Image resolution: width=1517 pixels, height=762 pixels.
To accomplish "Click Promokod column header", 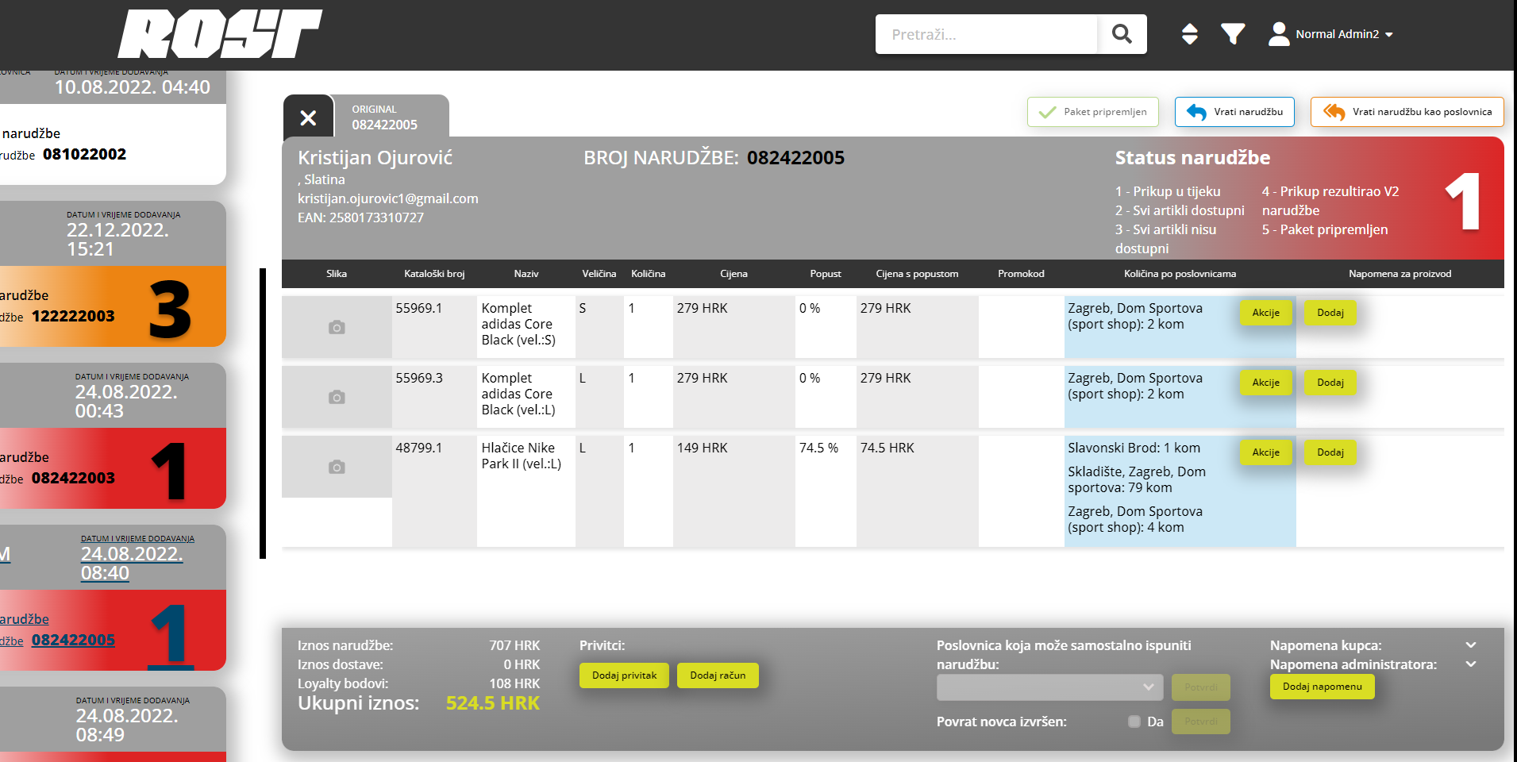I will click(1021, 274).
